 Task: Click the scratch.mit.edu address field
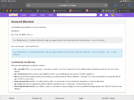tap(67, 5)
